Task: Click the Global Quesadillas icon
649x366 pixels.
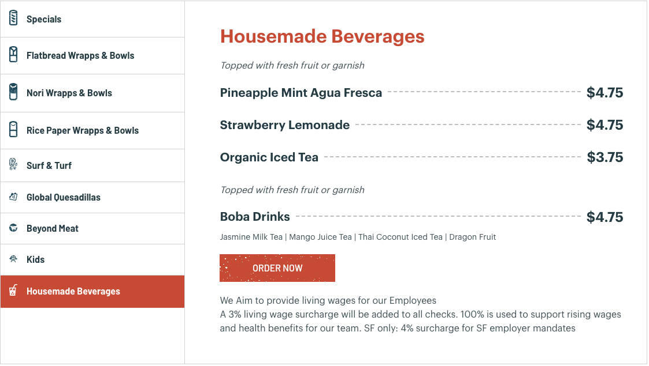Action: 13,197
